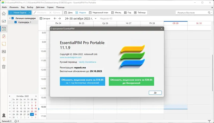Viewport: 214px width, 123px height.
Task: Open the Изменить menu
Action: [x=14, y=7]
